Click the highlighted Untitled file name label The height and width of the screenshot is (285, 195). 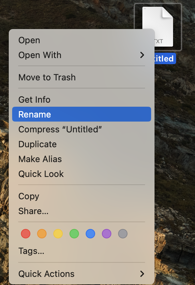pos(165,58)
